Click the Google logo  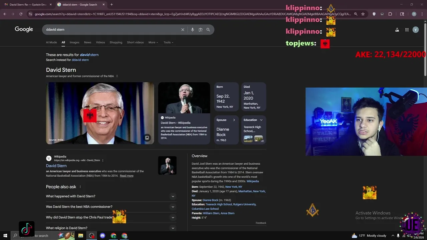pos(24,29)
